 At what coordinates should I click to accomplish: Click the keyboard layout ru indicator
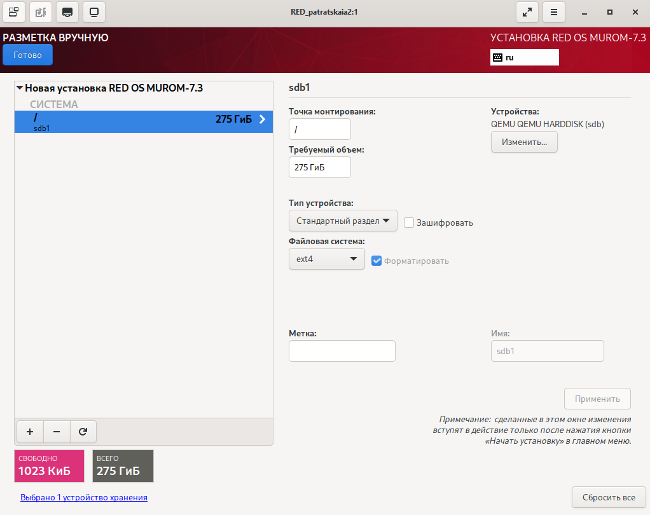(525, 57)
